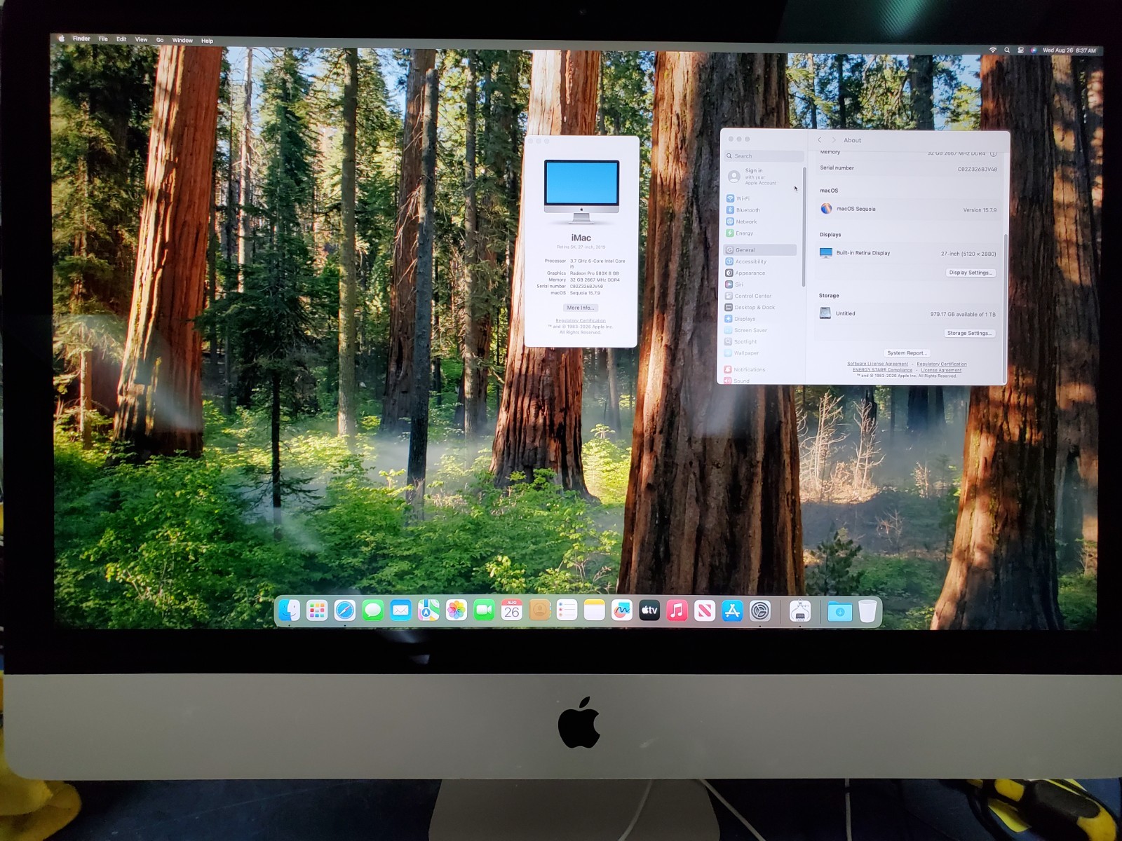Launch Safari from the Dock
The image size is (1122, 841).
(x=344, y=610)
